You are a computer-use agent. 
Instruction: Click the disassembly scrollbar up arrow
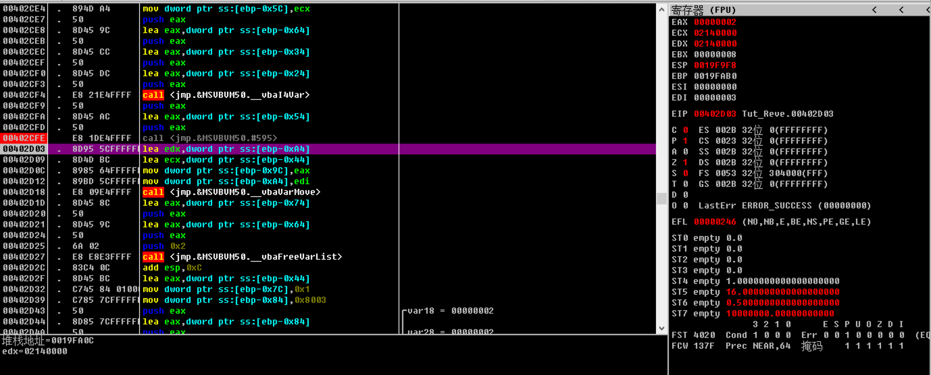(661, 9)
